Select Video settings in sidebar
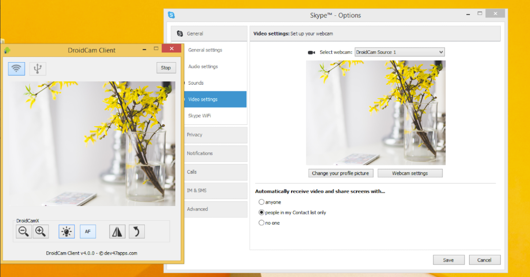 [x=215, y=99]
